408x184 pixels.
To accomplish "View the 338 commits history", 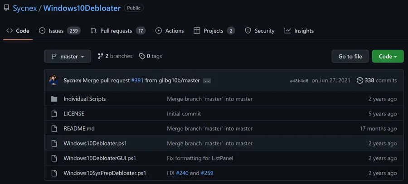I will (x=377, y=80).
